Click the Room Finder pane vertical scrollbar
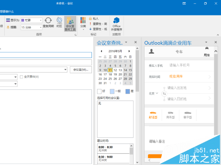The image size is (221, 165). [x=137, y=71]
